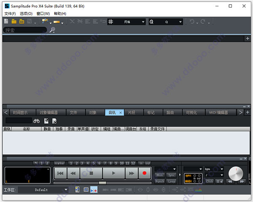Click the scrub backward button under the jog wheel
The image size is (253, 202).
[230, 181]
